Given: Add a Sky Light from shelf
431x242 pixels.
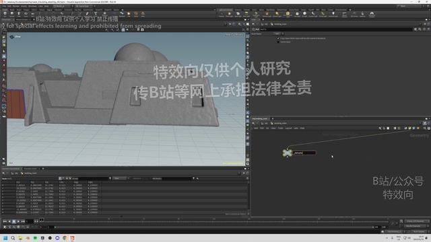Looking at the screenshot, I should (297, 14).
